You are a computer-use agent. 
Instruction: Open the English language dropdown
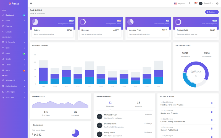[180, 4]
